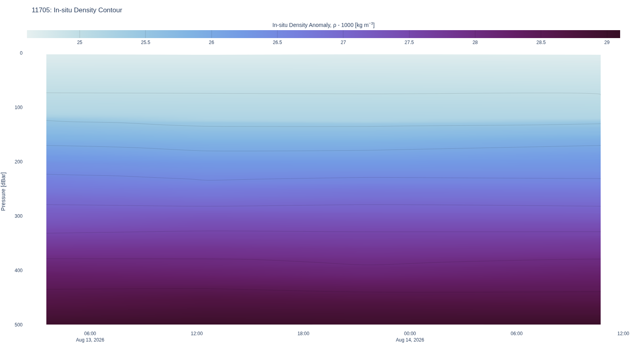This screenshot has height=357, width=634.
Task: Click the x-axis label '06:00 Aug 13, 2026'
Action: (x=90, y=337)
